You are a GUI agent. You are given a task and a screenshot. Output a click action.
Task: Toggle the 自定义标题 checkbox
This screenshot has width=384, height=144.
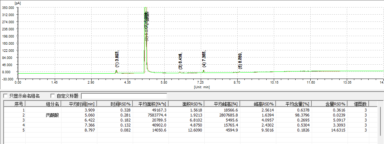(53, 96)
